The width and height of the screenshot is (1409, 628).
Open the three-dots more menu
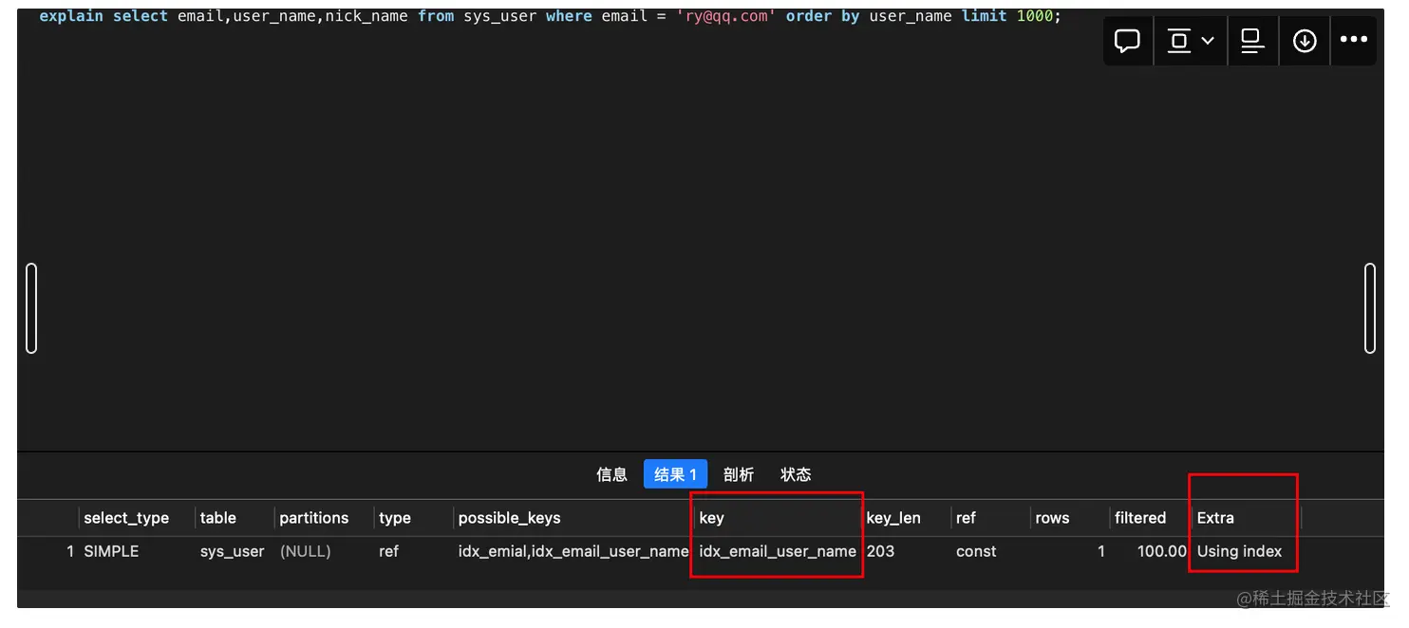1354,41
